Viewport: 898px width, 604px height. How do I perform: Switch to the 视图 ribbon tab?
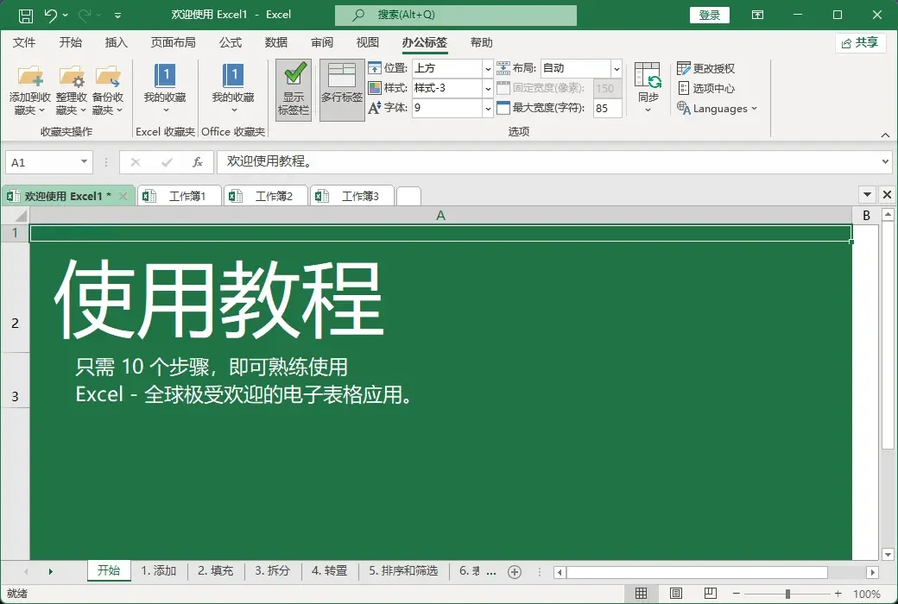(367, 42)
